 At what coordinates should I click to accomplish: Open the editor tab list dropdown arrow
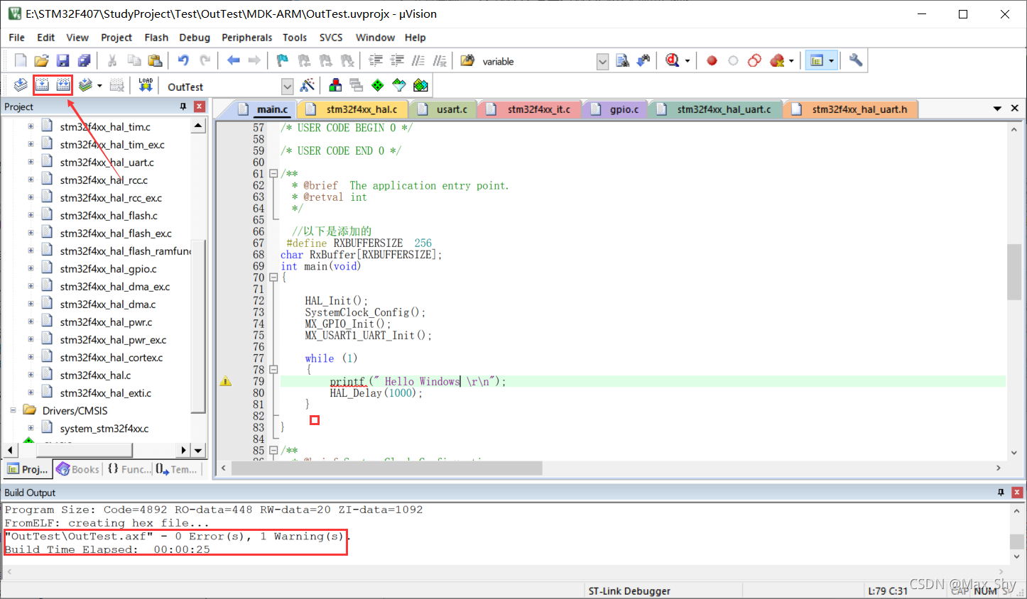point(997,109)
